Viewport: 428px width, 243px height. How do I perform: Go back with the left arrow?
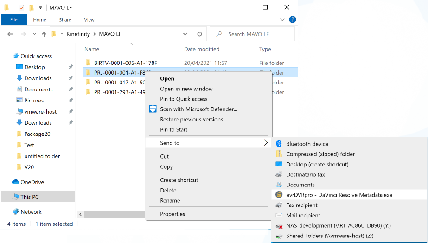click(x=10, y=34)
